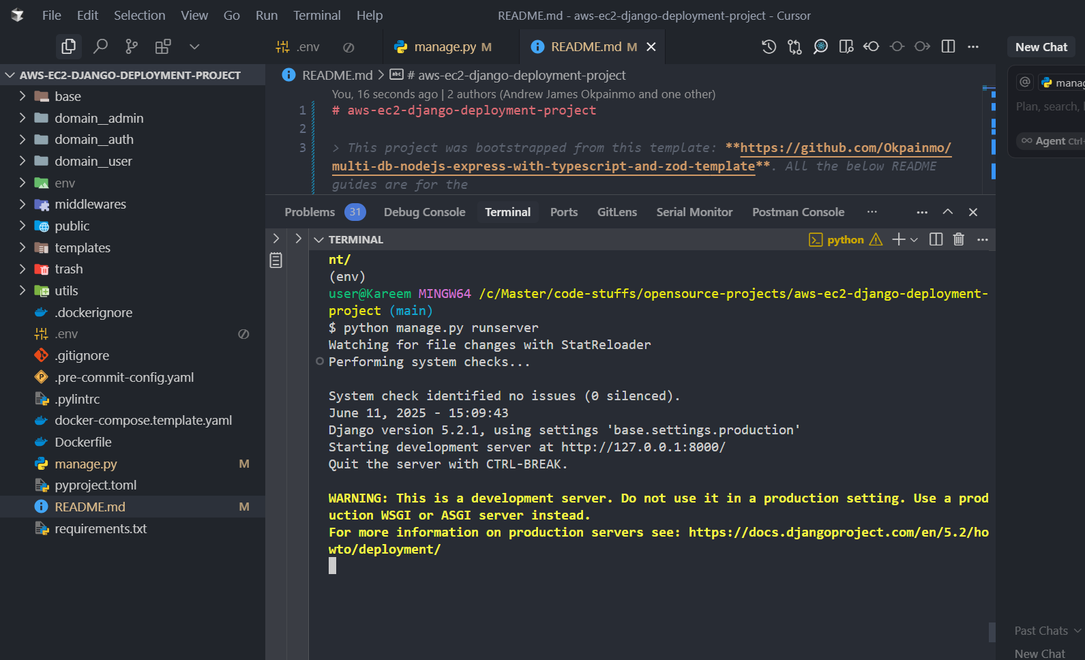Image resolution: width=1085 pixels, height=660 pixels.
Task: Expand additional activity bar views chevron
Action: pyautogui.click(x=194, y=46)
